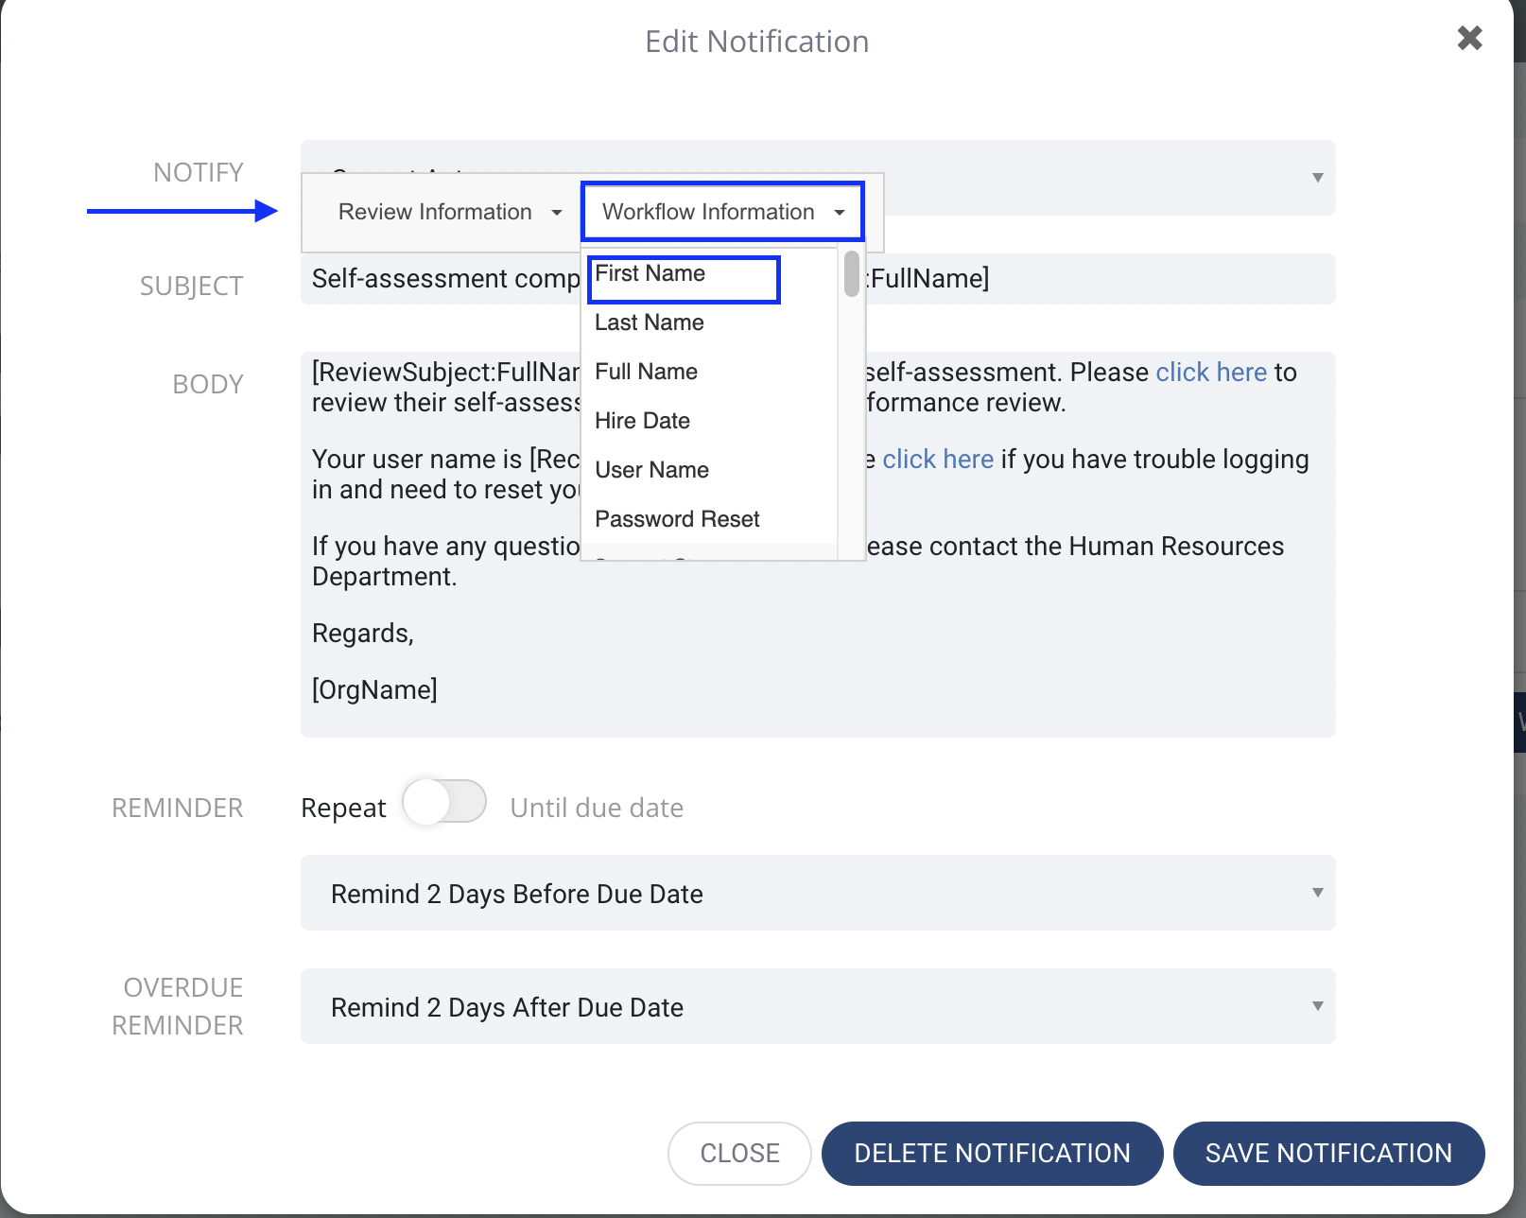The width and height of the screenshot is (1526, 1218).
Task: Click the dropdown list scrollbar thumb
Action: [852, 274]
